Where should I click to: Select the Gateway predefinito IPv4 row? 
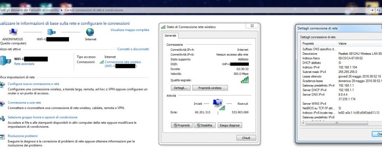(341, 86)
